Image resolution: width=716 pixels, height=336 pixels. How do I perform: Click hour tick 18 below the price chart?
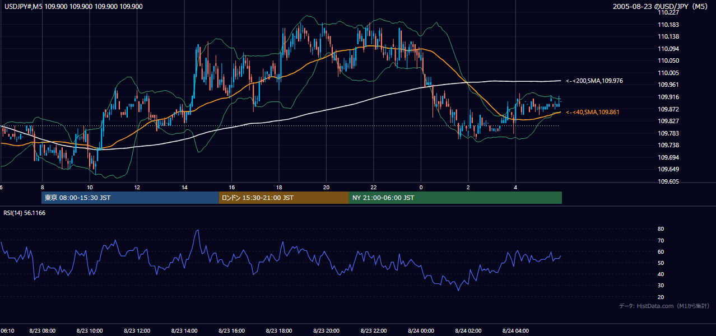279,187
